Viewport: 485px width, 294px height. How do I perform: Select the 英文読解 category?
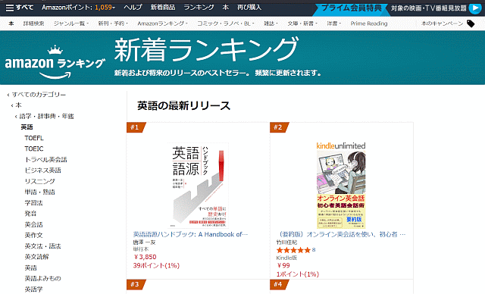coord(37,257)
